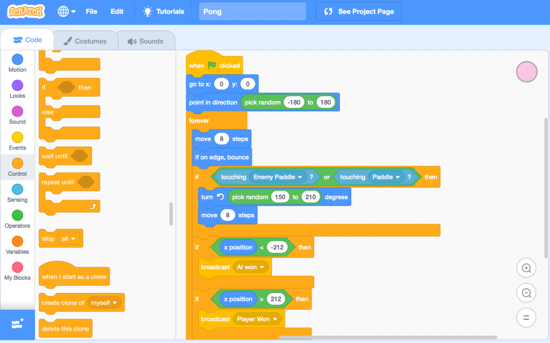The height and width of the screenshot is (343, 550).
Task: Reset workspace zoom with equals icon
Action: click(526, 318)
